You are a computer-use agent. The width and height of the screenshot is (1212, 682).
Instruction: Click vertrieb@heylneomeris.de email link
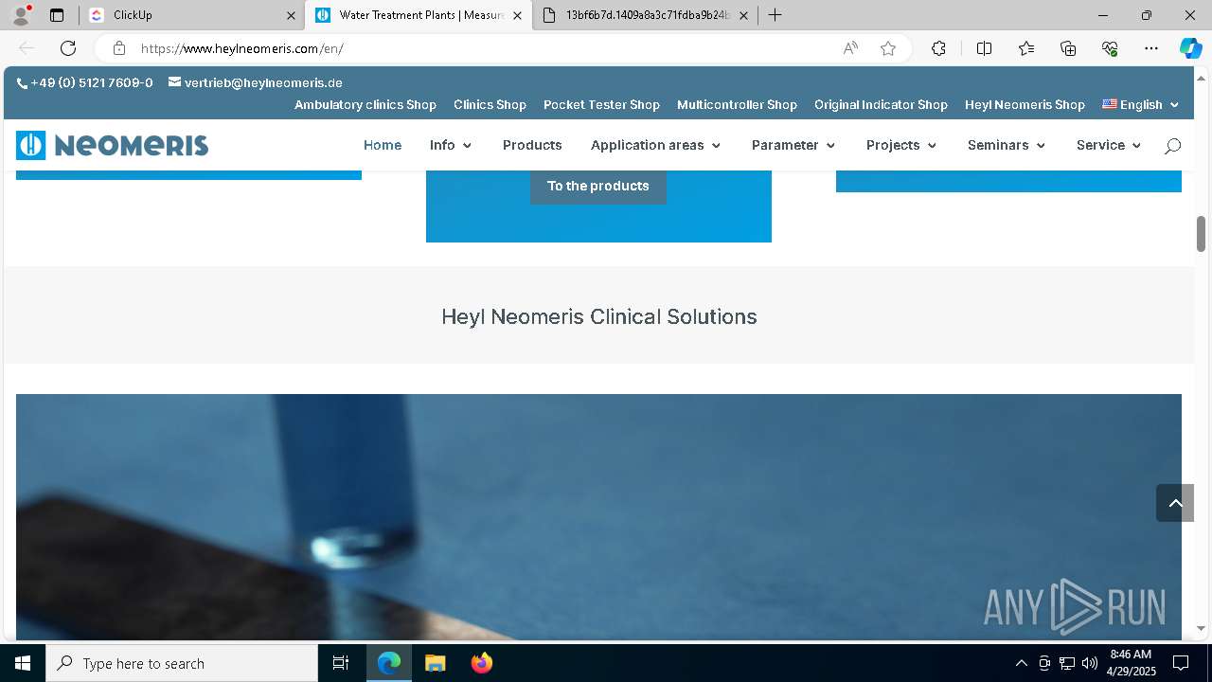tap(256, 82)
